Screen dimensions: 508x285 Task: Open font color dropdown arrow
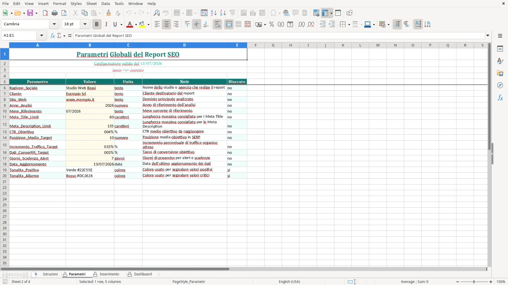pyautogui.click(x=136, y=24)
